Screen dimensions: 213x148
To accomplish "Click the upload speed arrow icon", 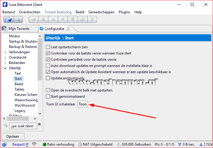I will pyautogui.click(x=201, y=144).
